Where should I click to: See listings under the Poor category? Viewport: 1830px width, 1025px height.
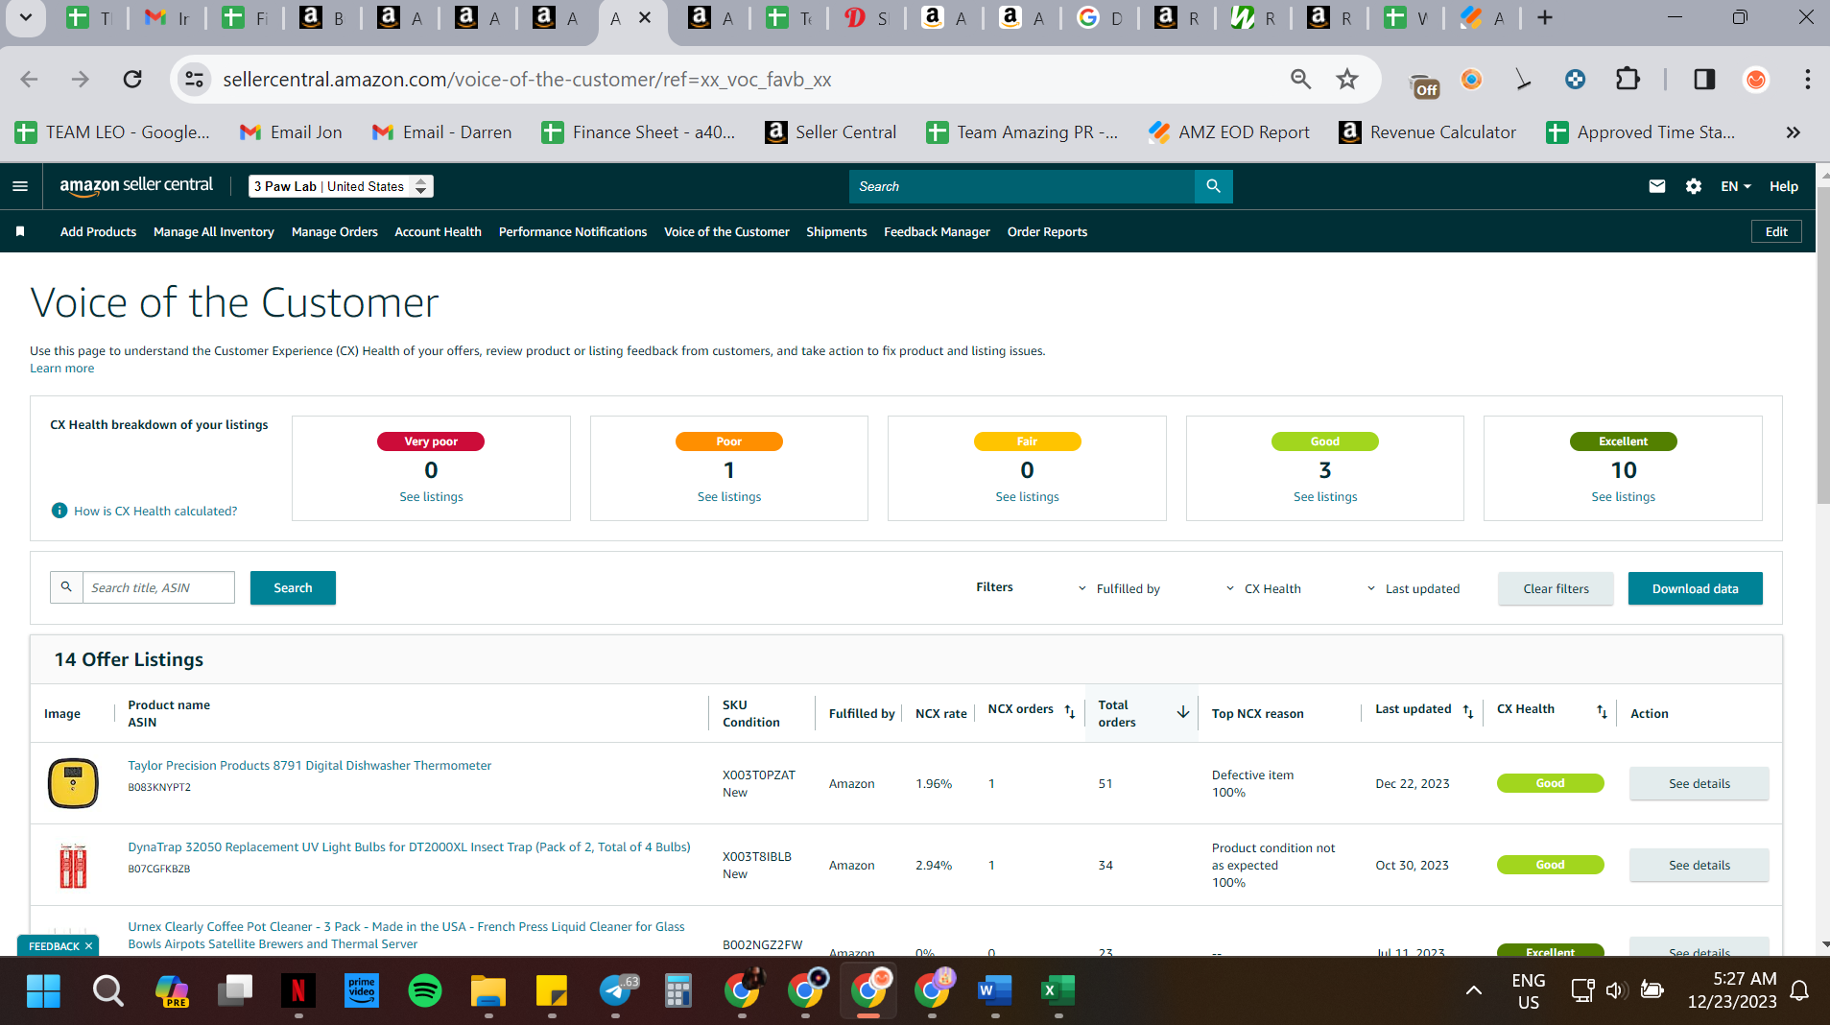click(x=729, y=496)
